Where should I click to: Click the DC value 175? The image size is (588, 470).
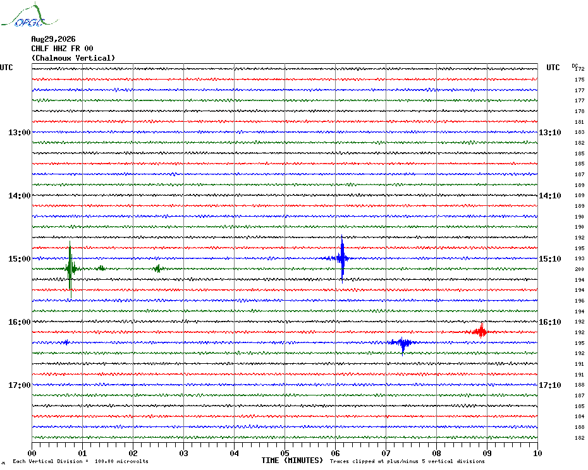580,80
